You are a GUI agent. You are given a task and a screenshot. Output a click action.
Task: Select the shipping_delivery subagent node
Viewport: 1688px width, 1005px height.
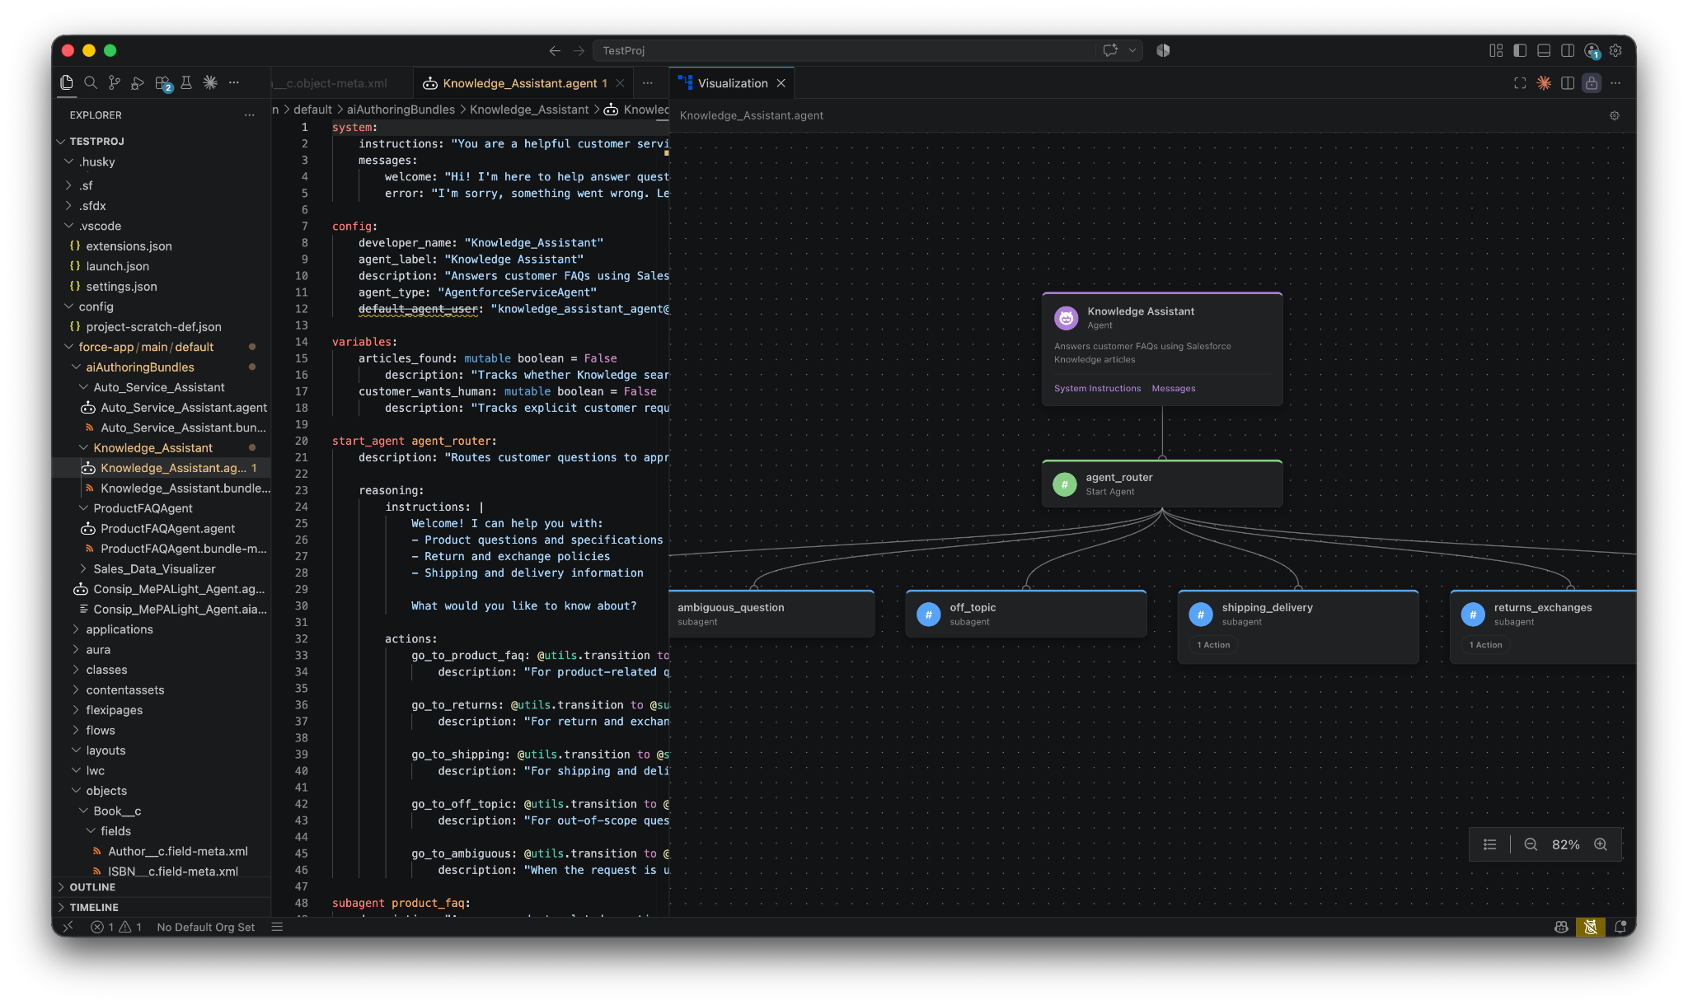tap(1298, 627)
